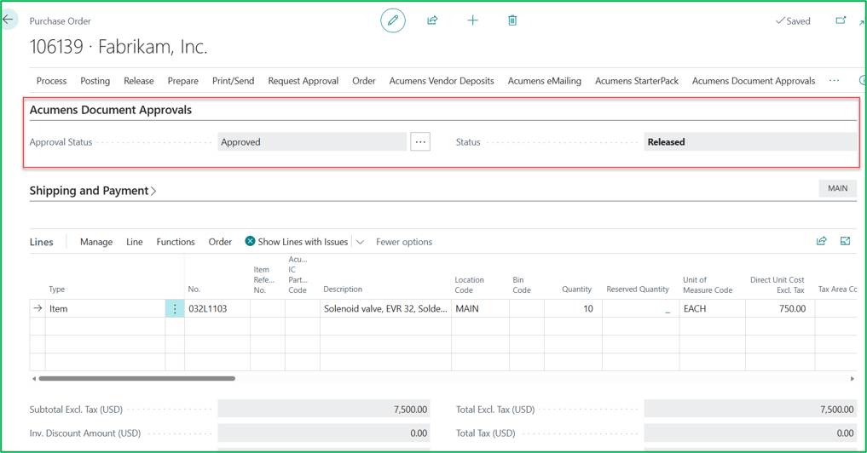Click MAIN location summary badge
This screenshot has height=453, width=867.
838,188
